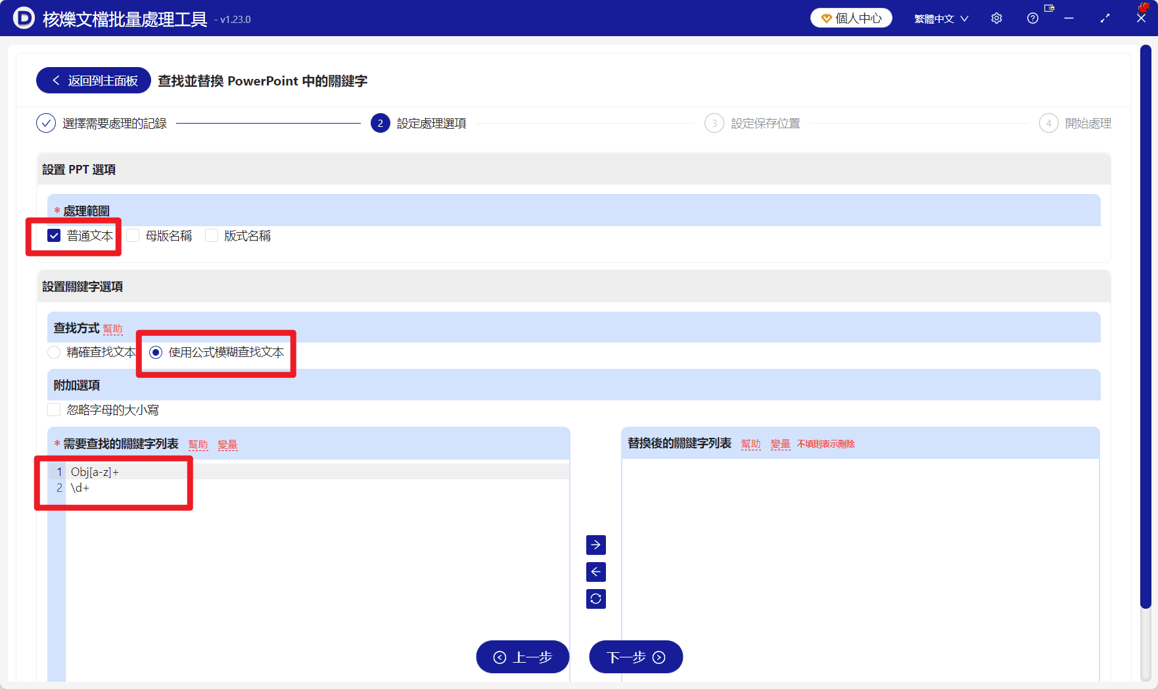Enable the 母版名稱 checkbox
Image resolution: width=1158 pixels, height=689 pixels.
tap(133, 235)
